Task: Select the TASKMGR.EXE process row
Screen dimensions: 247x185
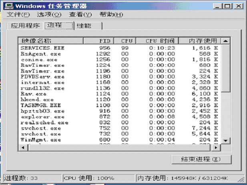Action: point(120,105)
